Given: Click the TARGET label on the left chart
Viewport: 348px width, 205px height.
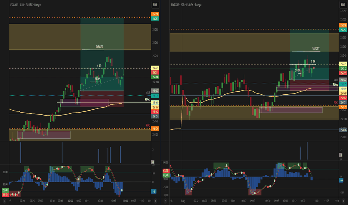Looking at the screenshot, I should 99,47.
